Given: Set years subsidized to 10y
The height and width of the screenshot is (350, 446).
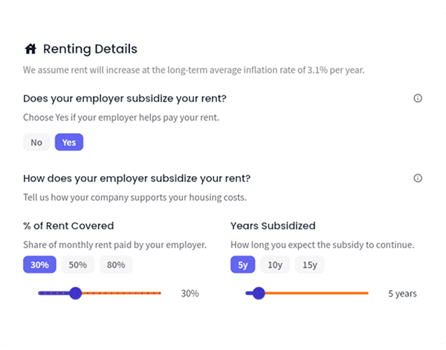Looking at the screenshot, I should (275, 265).
